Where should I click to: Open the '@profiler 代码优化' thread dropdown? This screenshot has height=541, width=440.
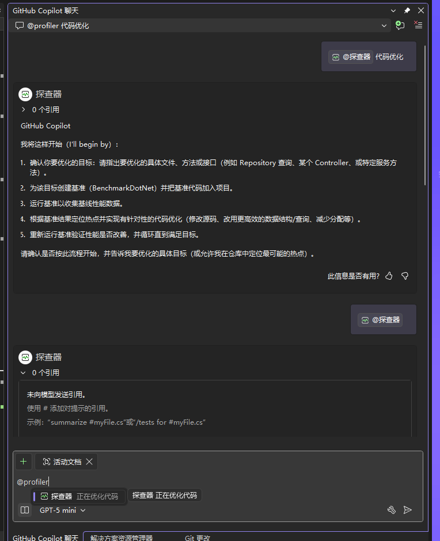[384, 26]
